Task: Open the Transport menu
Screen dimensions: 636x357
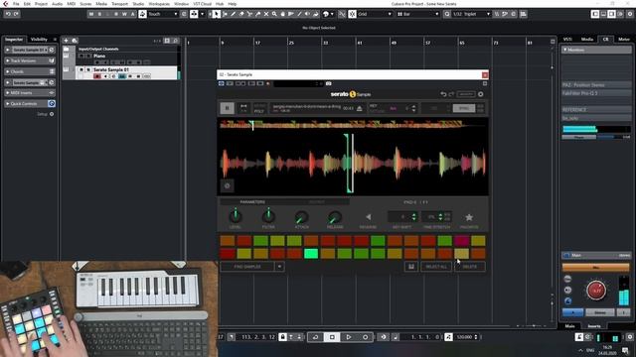Action: [x=119, y=4]
